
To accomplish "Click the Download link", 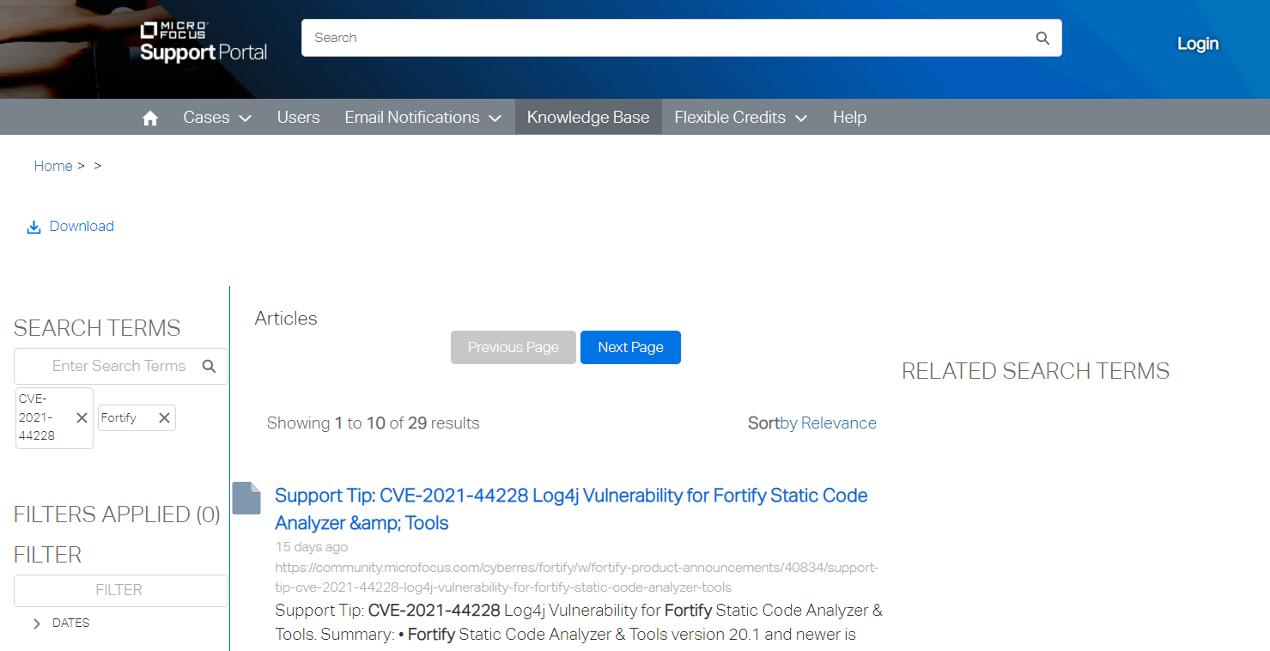I will [x=82, y=227].
